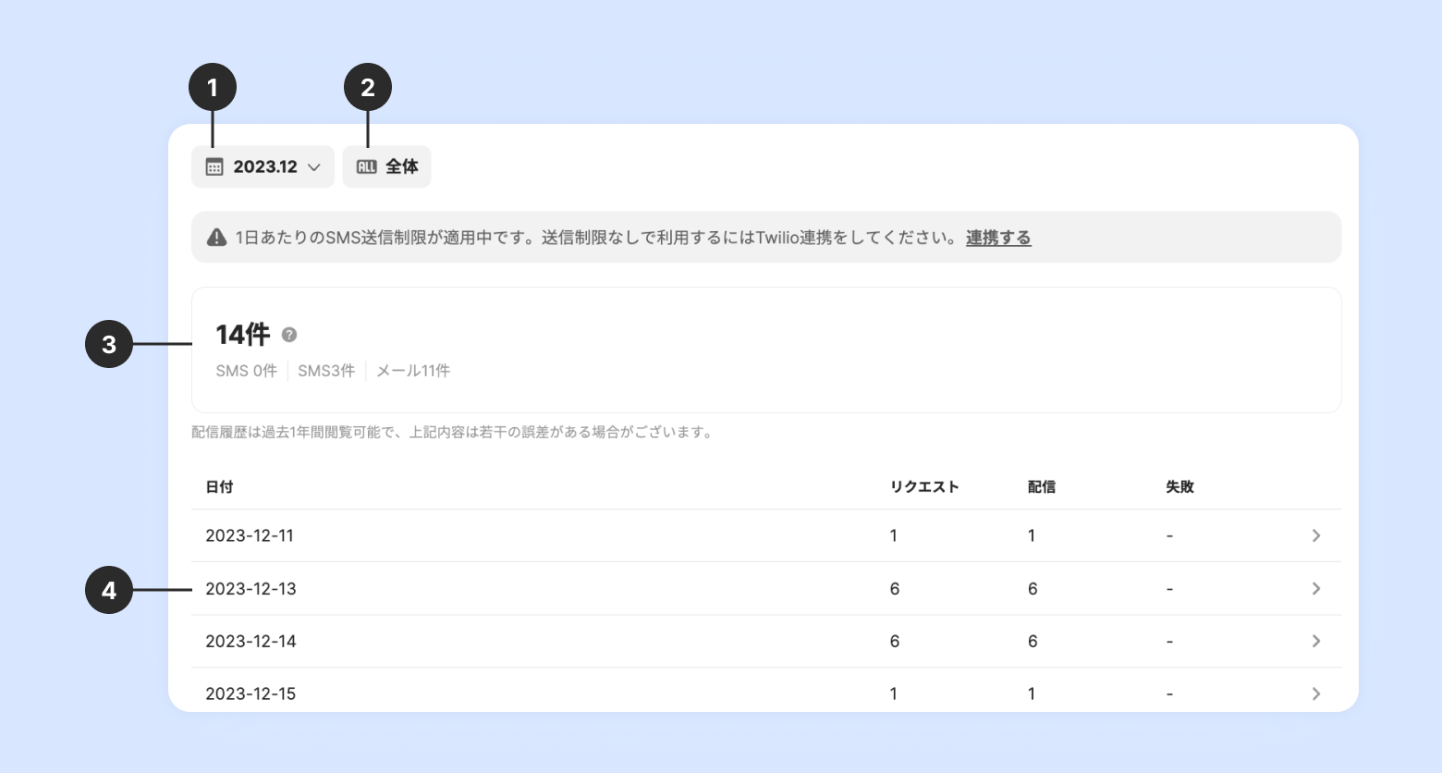
Task: Click the calendar icon beside 2023.12
Action: pyautogui.click(x=214, y=167)
